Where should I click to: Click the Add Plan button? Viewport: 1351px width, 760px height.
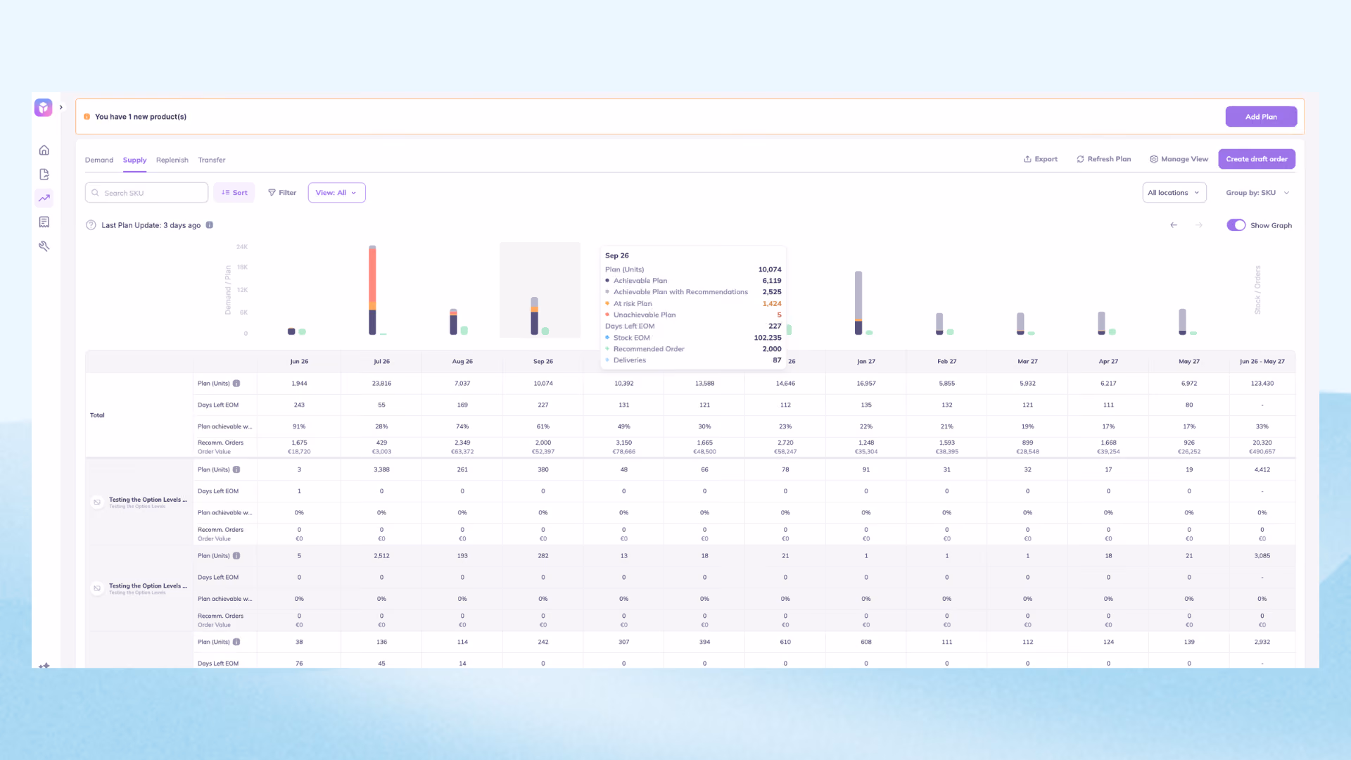[x=1261, y=117]
